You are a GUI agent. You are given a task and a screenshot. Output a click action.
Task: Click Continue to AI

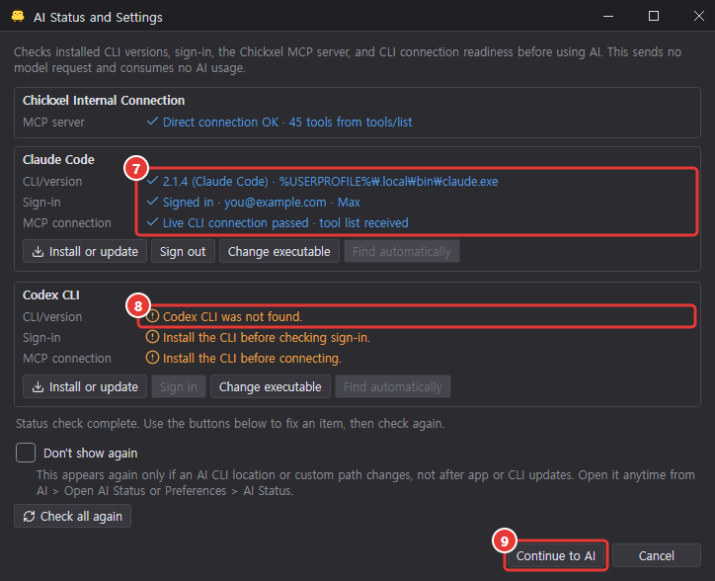pos(556,555)
